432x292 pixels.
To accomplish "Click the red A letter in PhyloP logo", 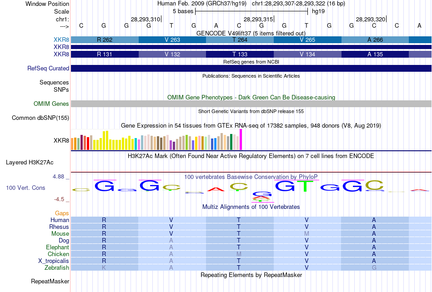I will tap(216, 189).
